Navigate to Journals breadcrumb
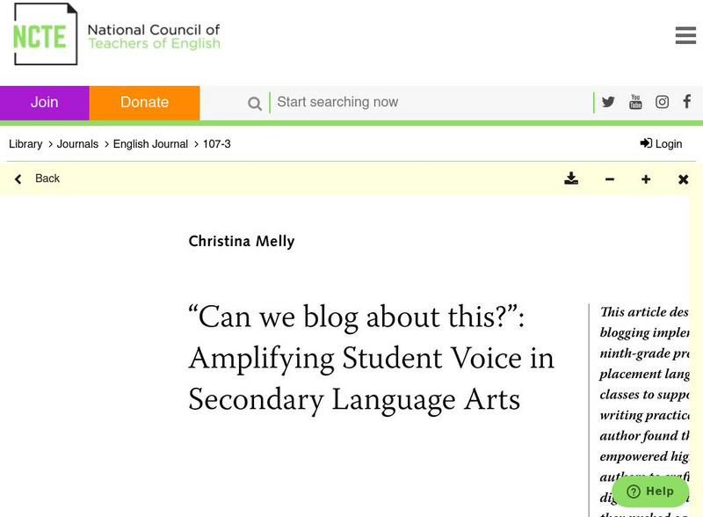This screenshot has width=703, height=517. pos(77,144)
